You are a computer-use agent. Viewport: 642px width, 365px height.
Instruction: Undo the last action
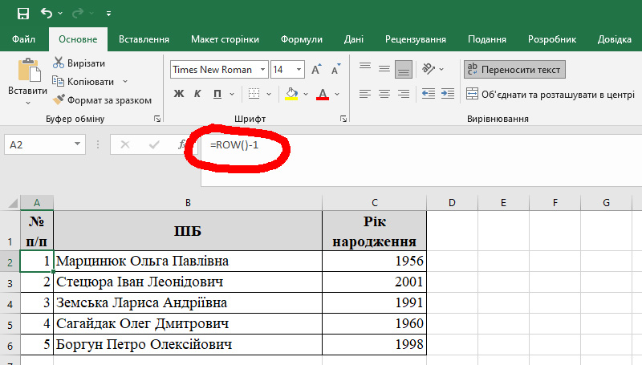pyautogui.click(x=47, y=14)
